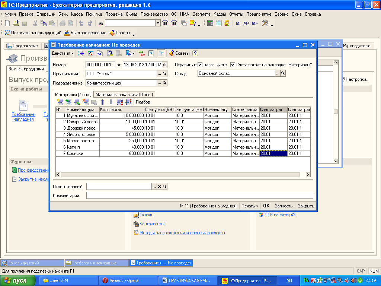The width and height of the screenshot is (381, 286).
Task: Expand the Советы toolbar overflow arrow
Action: [x=134, y=35]
